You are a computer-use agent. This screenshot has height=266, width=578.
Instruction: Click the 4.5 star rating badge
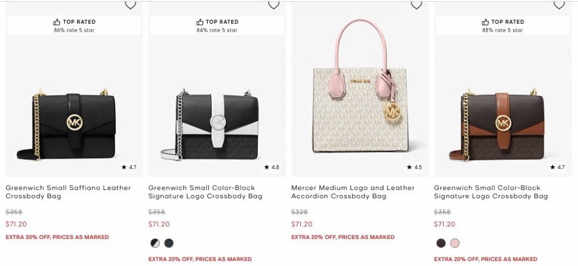click(x=414, y=167)
